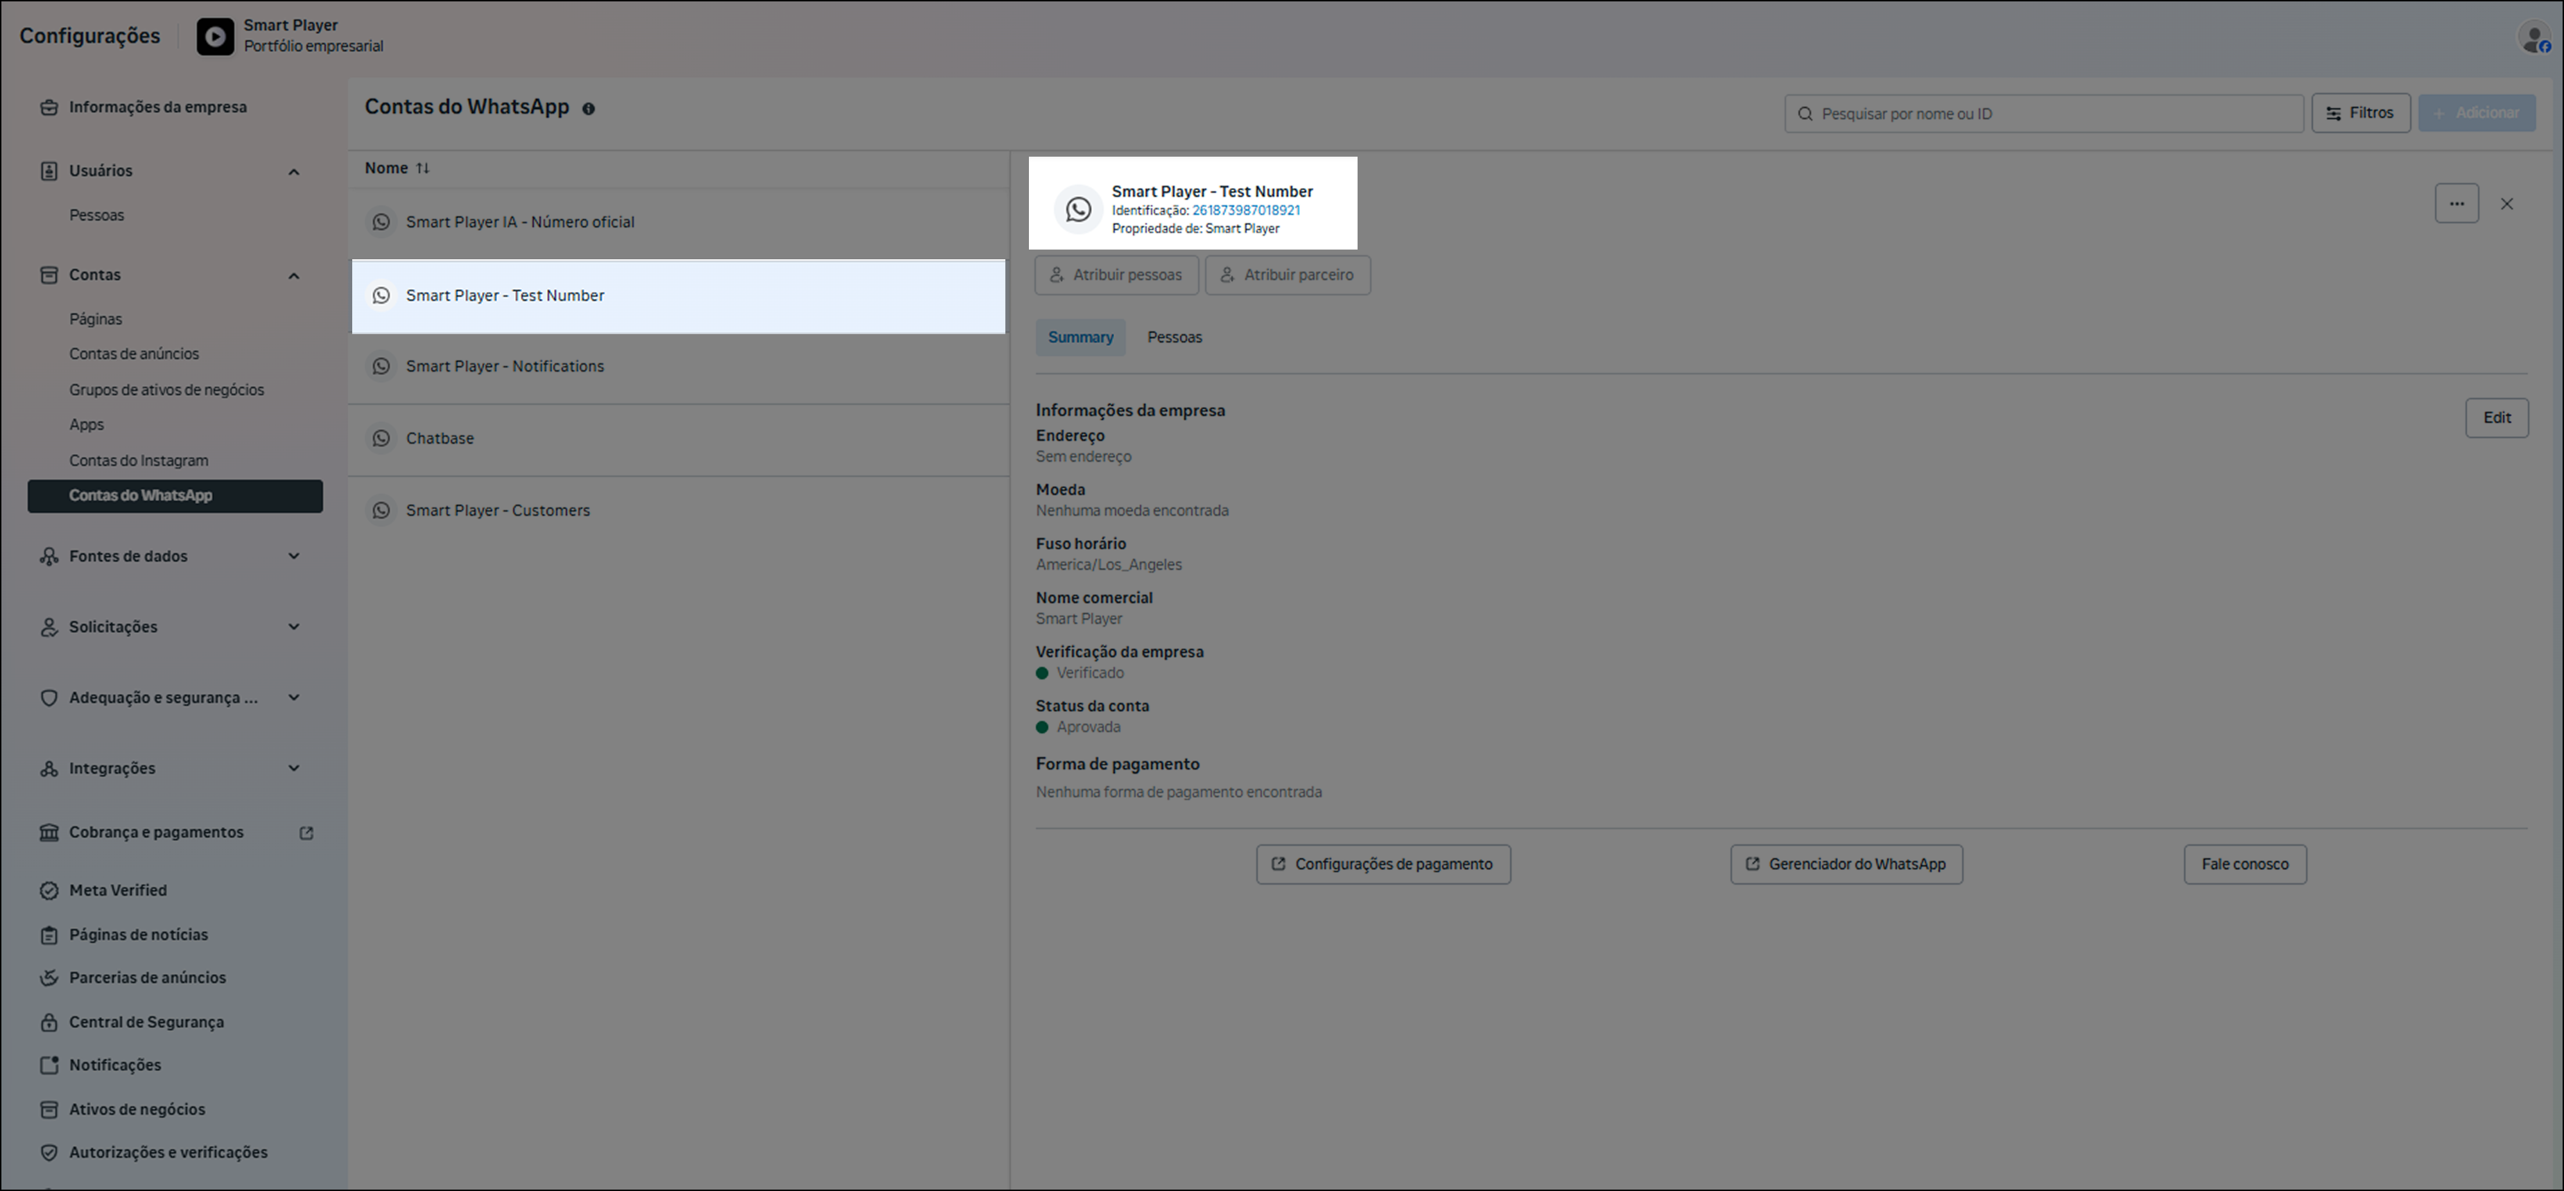
Task: Click the info icon beside Contas do WhatsApp
Action: [588, 110]
